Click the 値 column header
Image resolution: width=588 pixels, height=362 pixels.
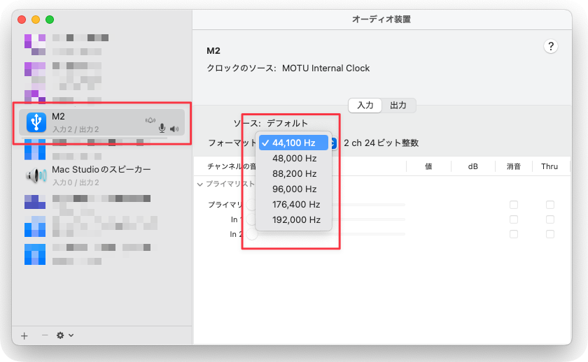[428, 166]
